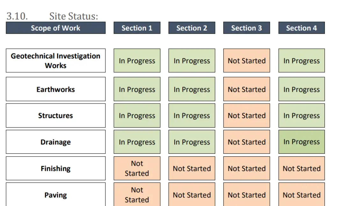Select the Section 4 column header
Image resolution: width=344 pixels, height=206 pixels.
point(301,28)
